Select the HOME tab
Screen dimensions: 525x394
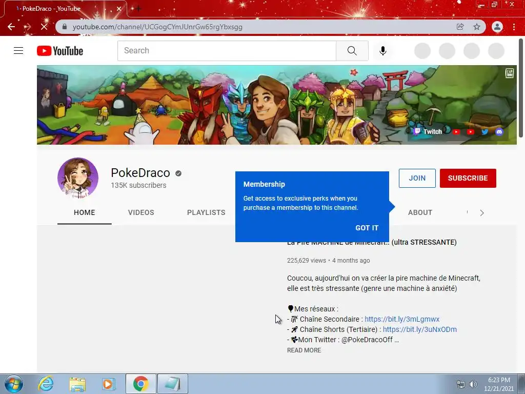(85, 212)
